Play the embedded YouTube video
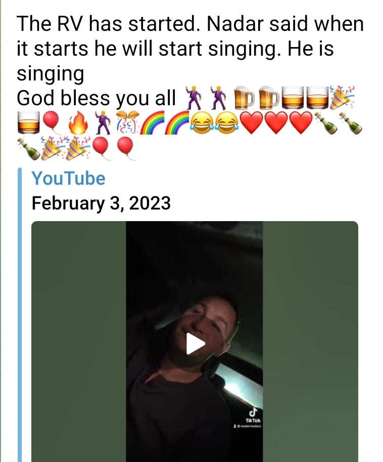The height and width of the screenshot is (462, 383). [x=195, y=344]
